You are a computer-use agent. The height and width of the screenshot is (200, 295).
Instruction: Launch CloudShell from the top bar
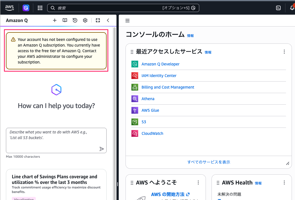point(278,8)
